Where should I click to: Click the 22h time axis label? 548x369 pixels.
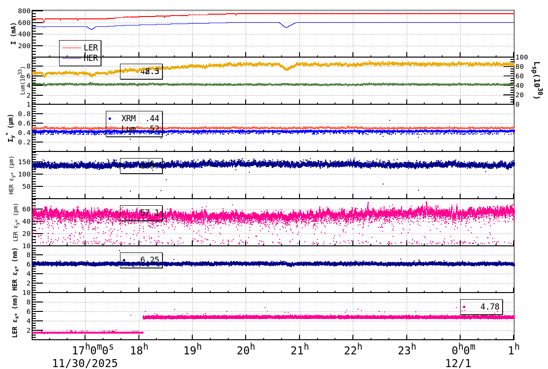point(353,350)
